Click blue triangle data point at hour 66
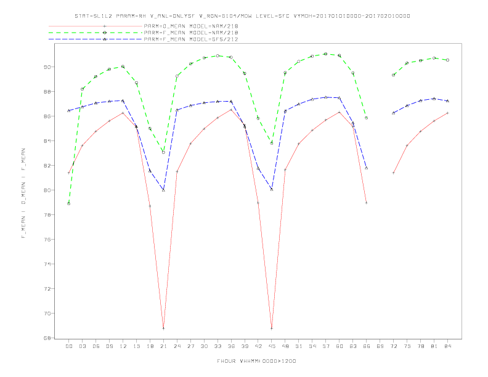 pyautogui.click(x=367, y=168)
